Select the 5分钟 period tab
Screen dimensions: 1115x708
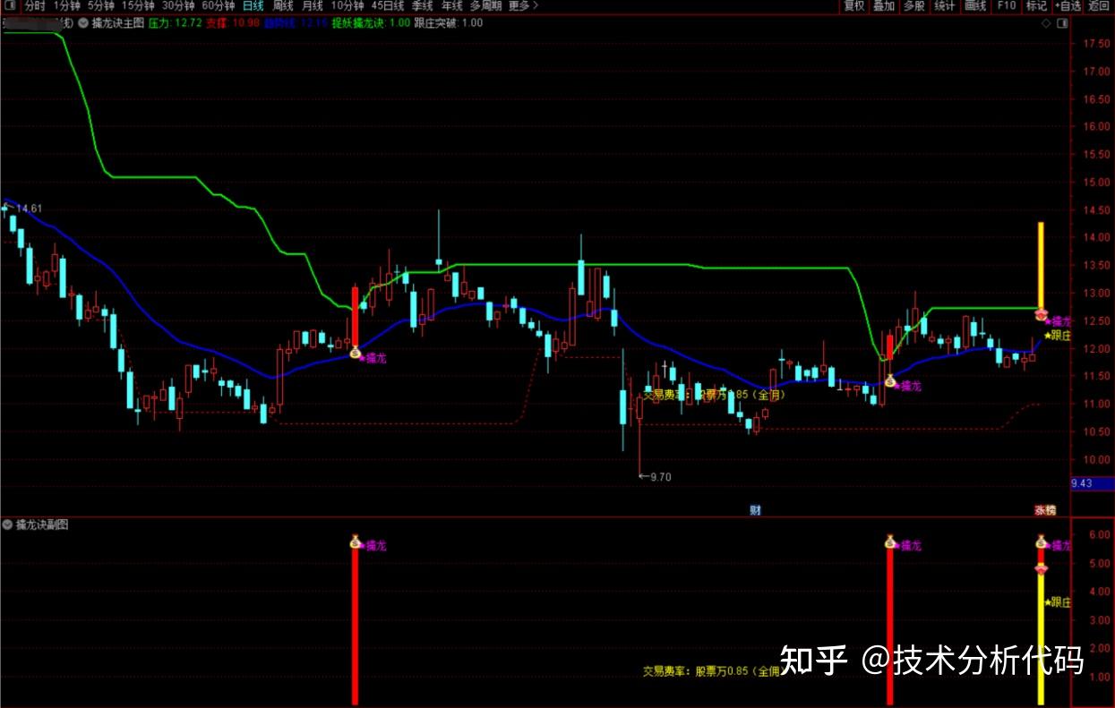(101, 5)
